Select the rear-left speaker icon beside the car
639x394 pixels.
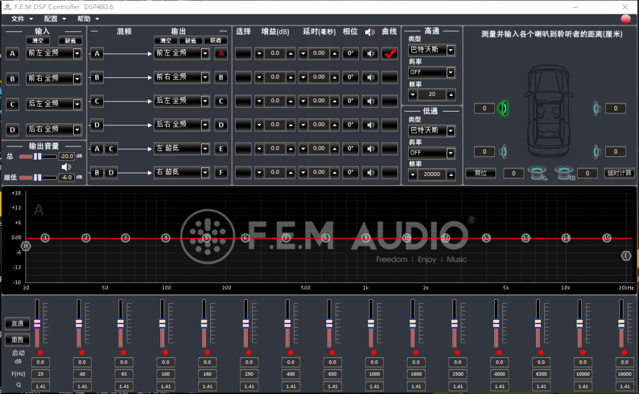tap(504, 152)
